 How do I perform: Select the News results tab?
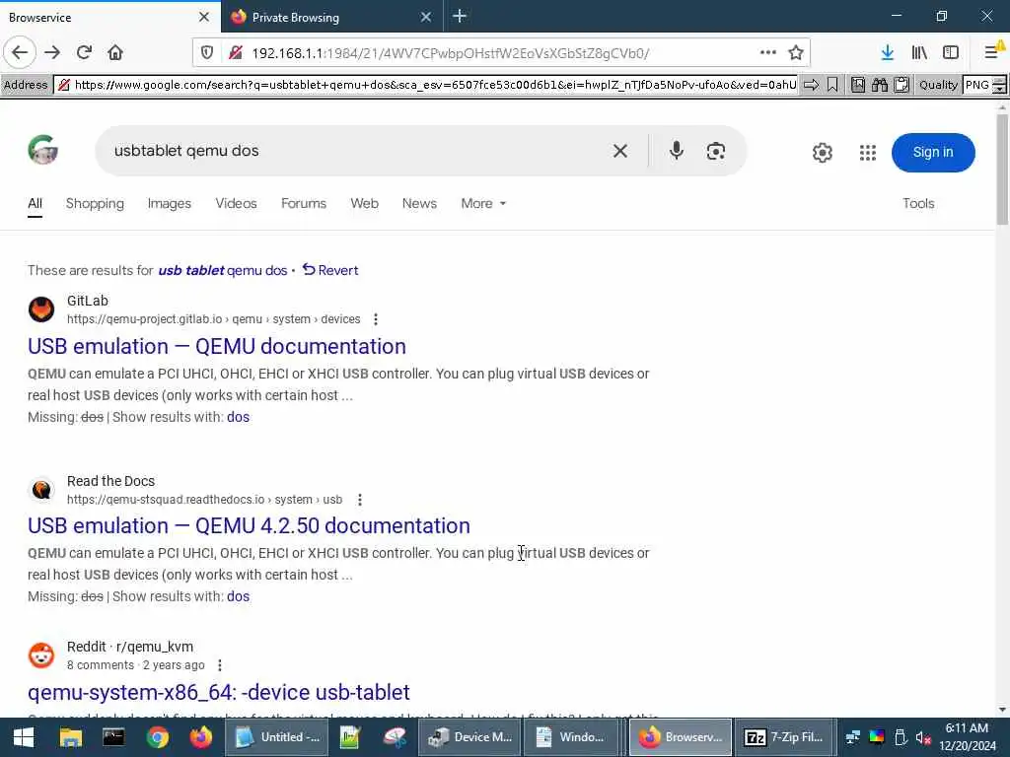419,203
